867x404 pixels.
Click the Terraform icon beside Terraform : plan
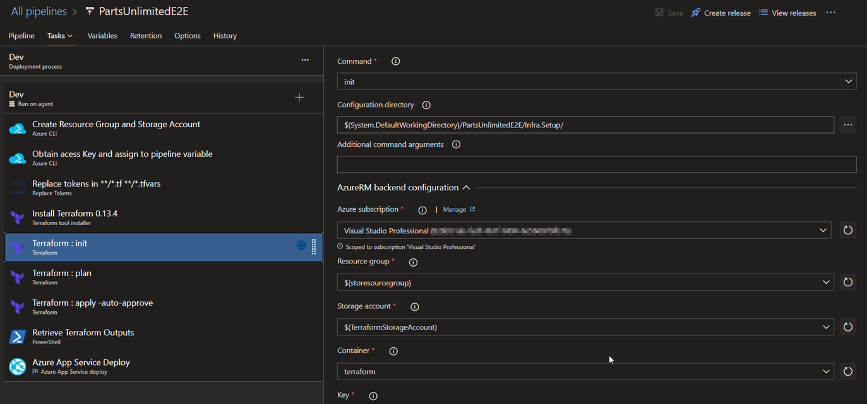pos(17,277)
